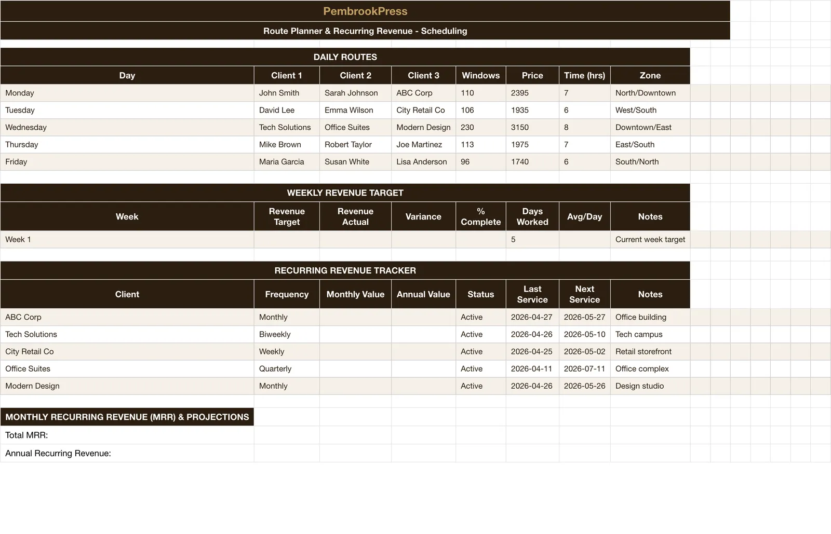Click the Last Service column header
831x534 pixels.
coord(532,294)
